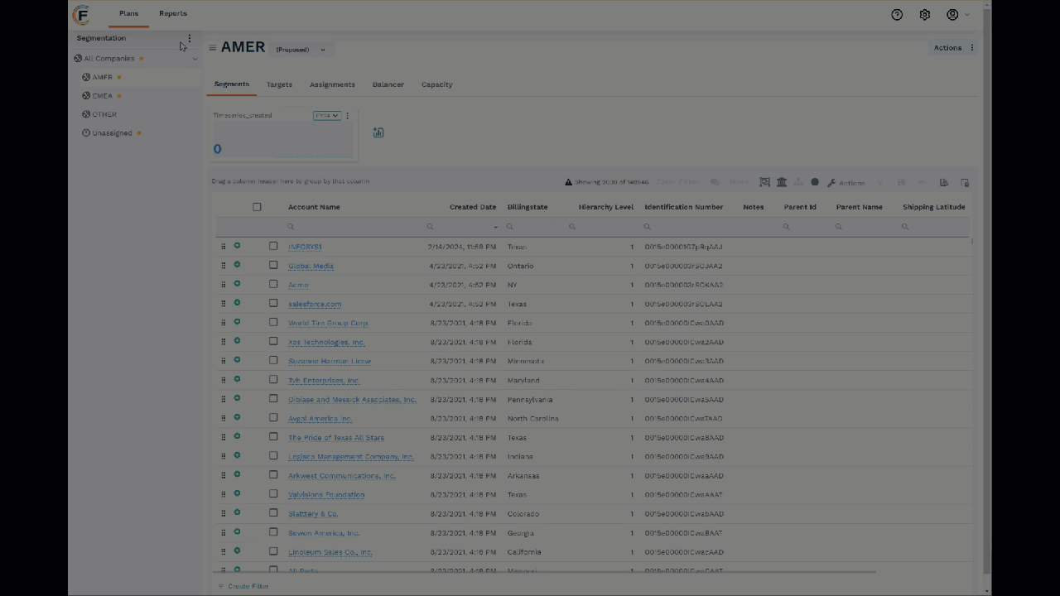Switch to the Reports tab
The width and height of the screenshot is (1060, 596).
(x=173, y=14)
